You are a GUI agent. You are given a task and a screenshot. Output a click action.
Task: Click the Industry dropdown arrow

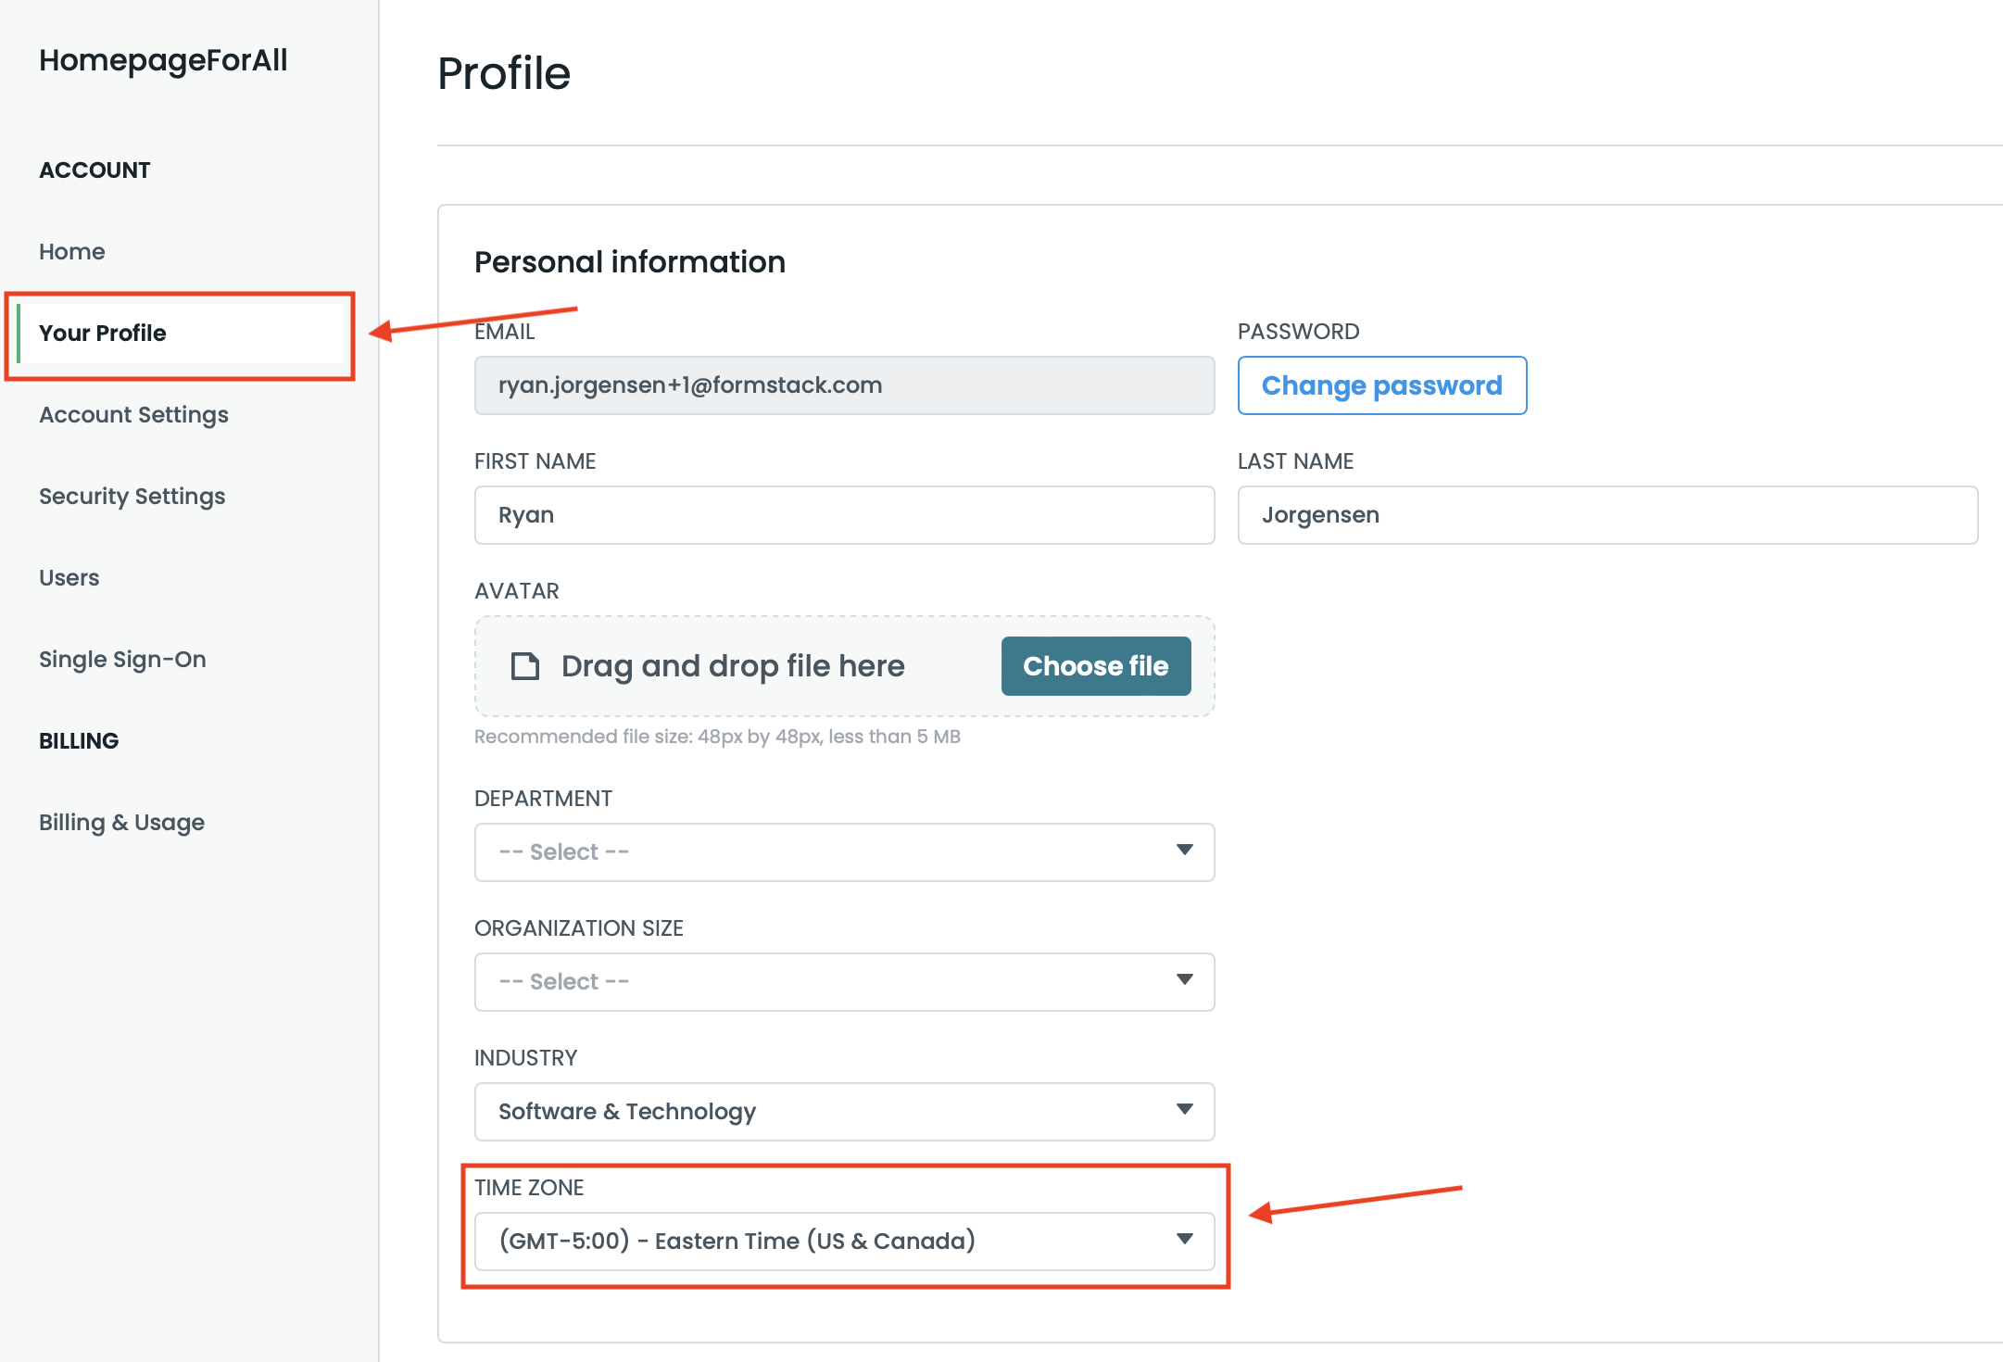1184,1110
